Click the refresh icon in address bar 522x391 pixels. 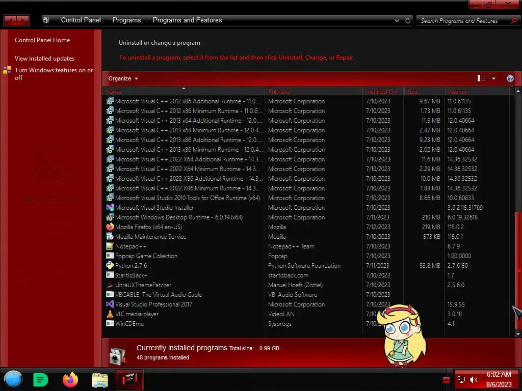(x=408, y=20)
